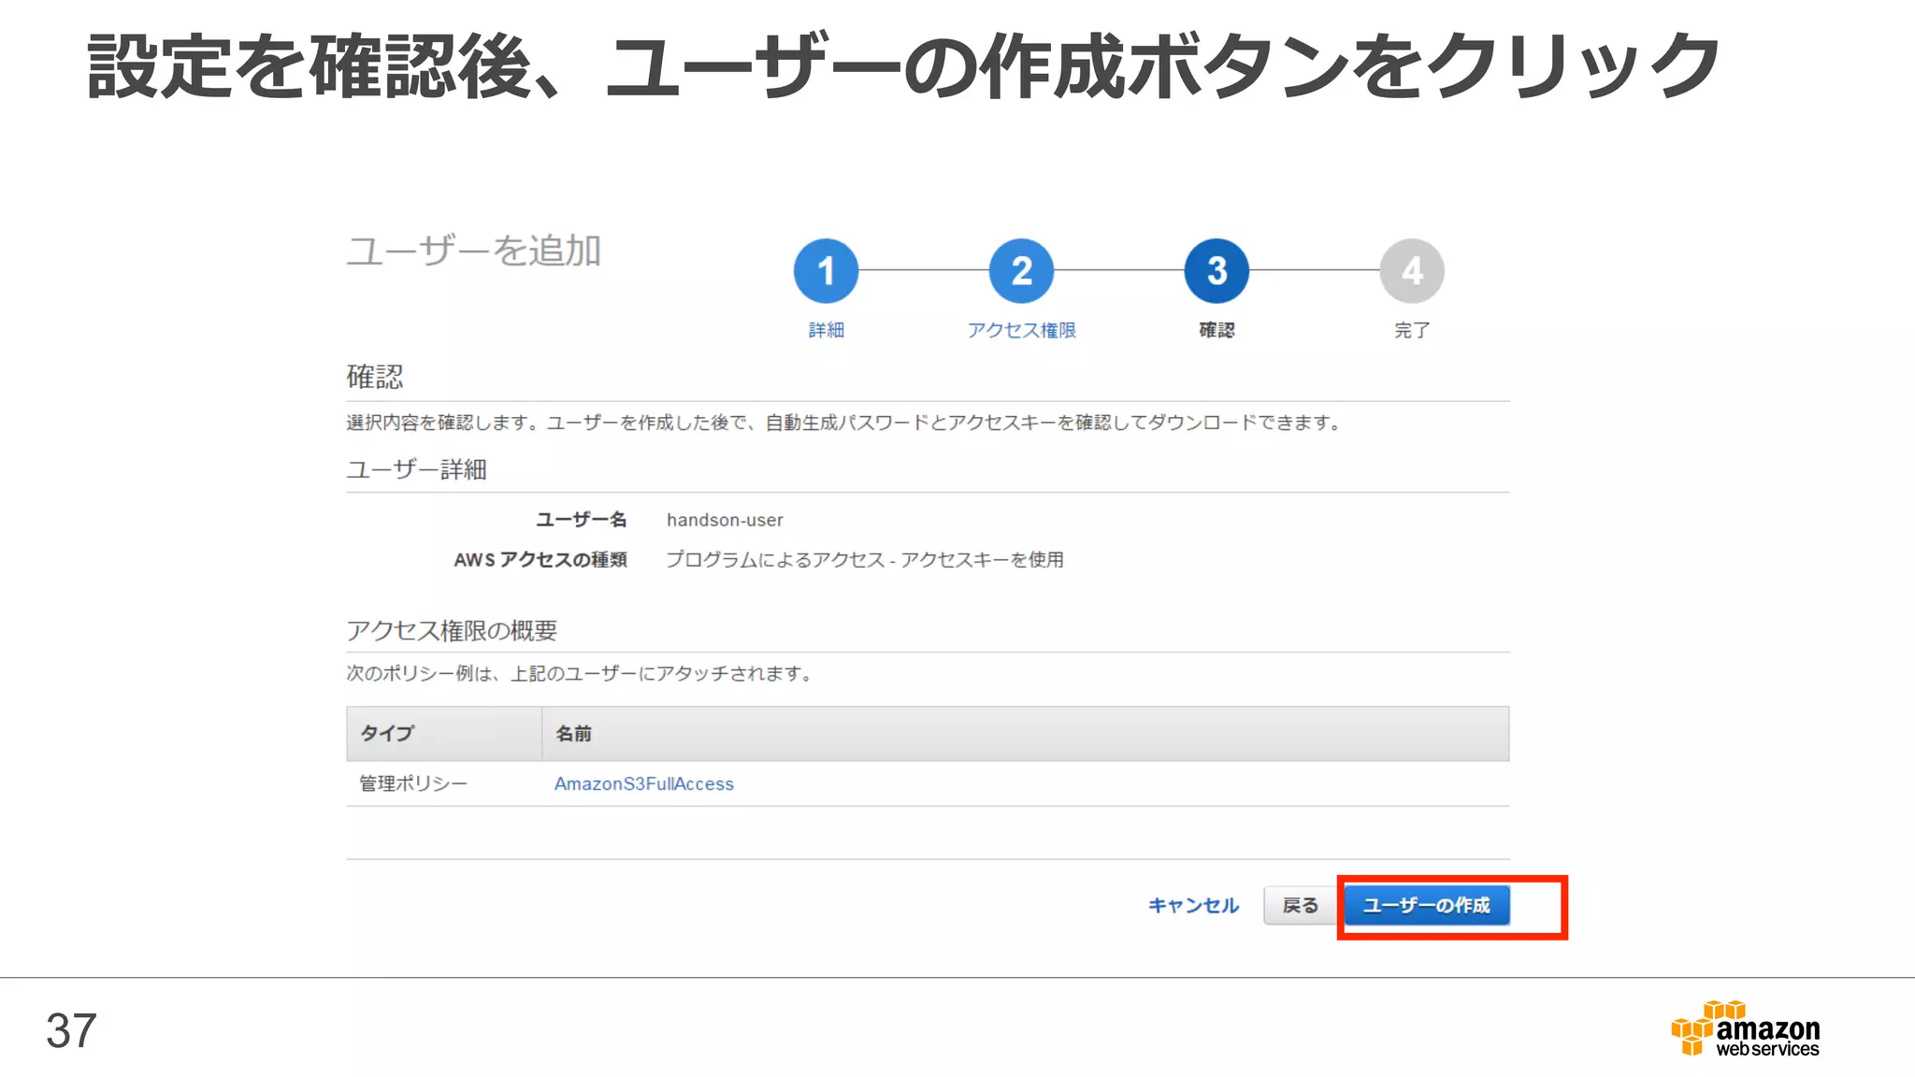
Task: Open the AmazonS3FullAccess policy link
Action: (644, 783)
